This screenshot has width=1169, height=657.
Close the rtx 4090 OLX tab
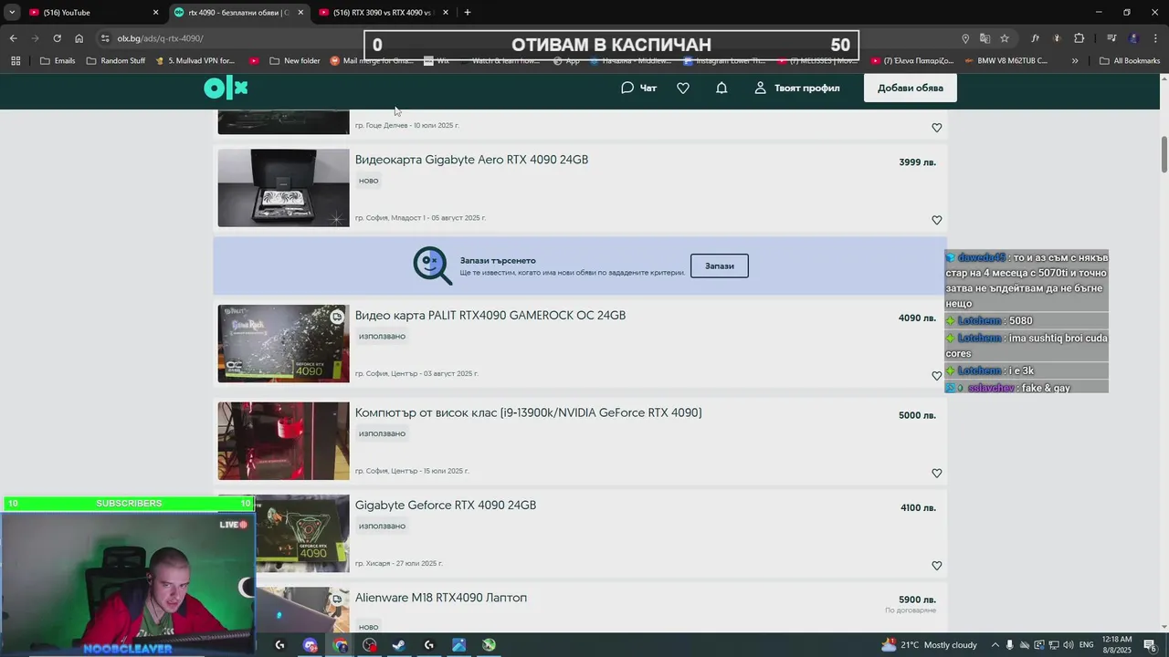(x=300, y=12)
